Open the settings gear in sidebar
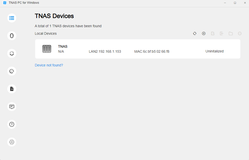The image size is (249, 160). (12, 142)
